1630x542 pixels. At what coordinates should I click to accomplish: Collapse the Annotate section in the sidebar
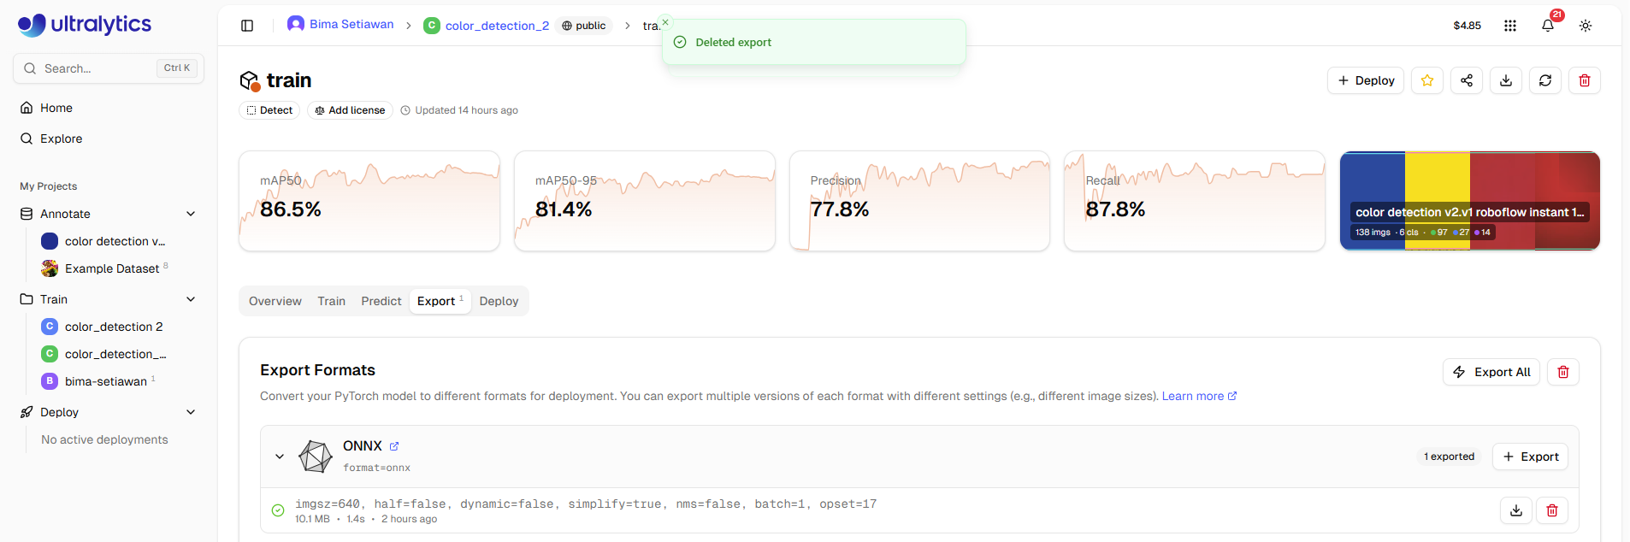(x=191, y=214)
